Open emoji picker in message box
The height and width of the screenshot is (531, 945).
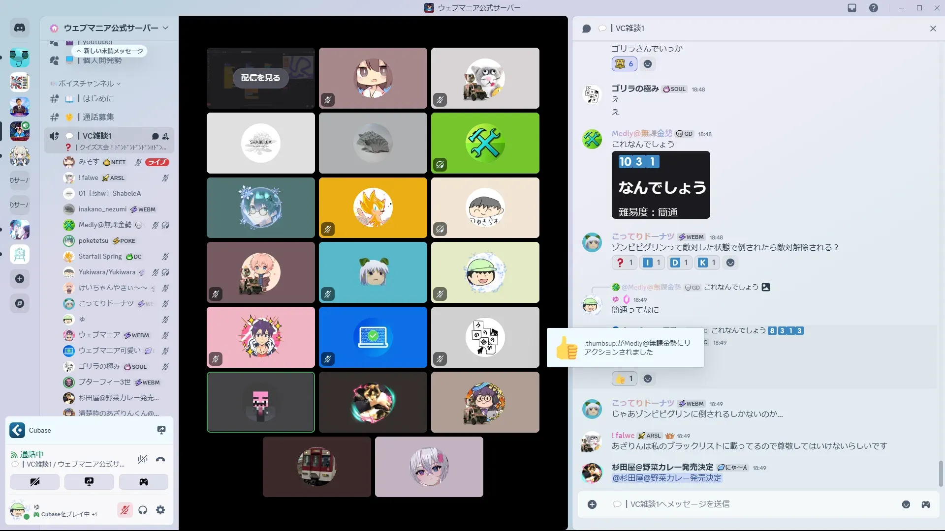tap(906, 504)
